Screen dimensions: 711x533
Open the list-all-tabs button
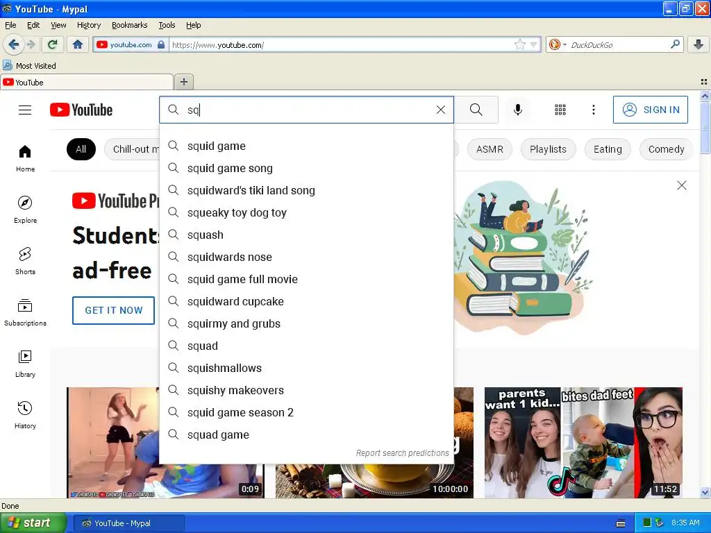[x=704, y=82]
